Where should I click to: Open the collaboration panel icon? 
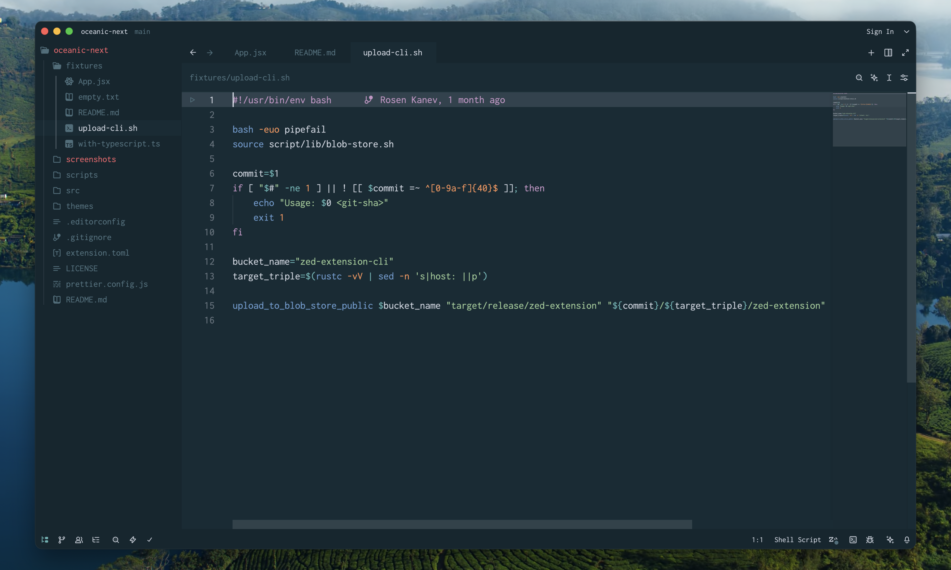(x=79, y=540)
